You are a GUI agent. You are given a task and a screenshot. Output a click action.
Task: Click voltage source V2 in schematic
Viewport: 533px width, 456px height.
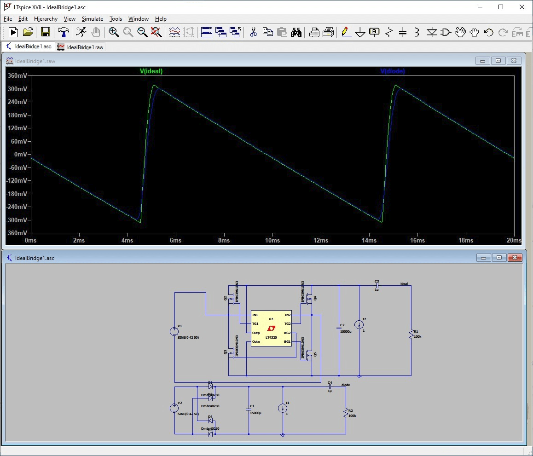coord(174,408)
